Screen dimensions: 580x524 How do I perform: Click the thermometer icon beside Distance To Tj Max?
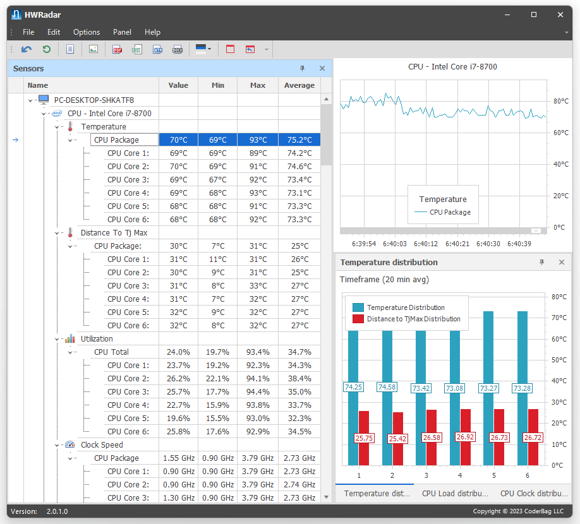click(x=70, y=232)
